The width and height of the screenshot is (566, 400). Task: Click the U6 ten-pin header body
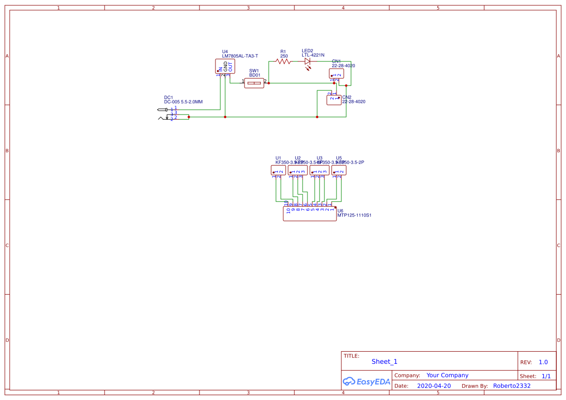point(310,214)
